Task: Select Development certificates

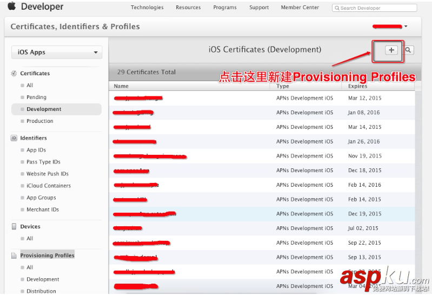Action: (56, 109)
